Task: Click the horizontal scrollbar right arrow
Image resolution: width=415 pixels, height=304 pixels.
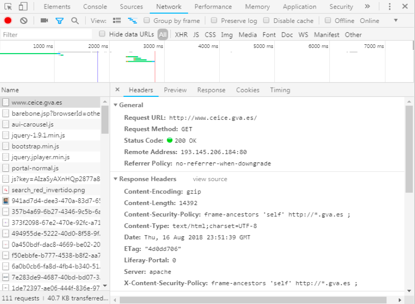Action: (x=400, y=300)
